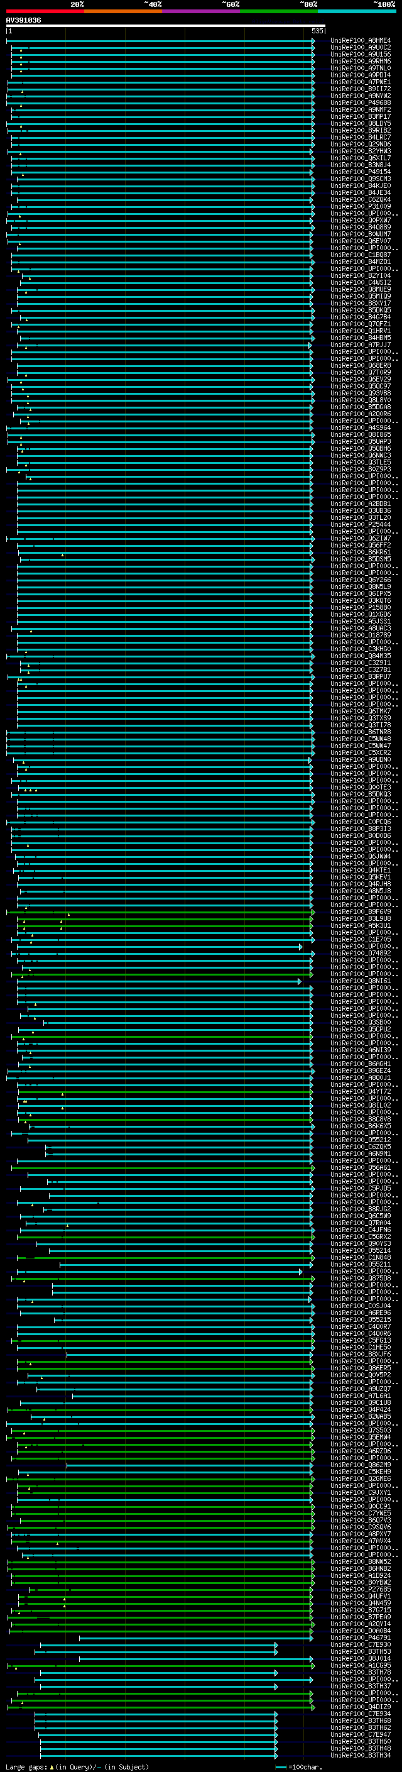The height and width of the screenshot is (1772, 402).
Task: Select hit label UniRef100_B3TH34
Action: pos(361,1755)
